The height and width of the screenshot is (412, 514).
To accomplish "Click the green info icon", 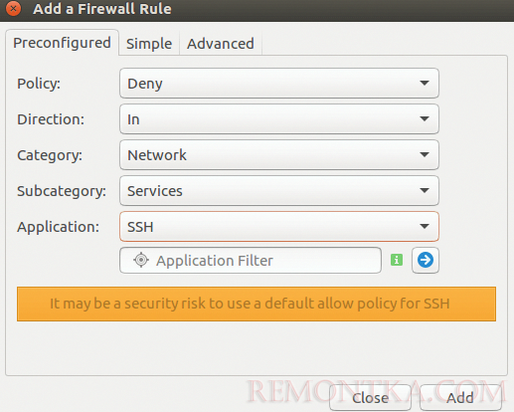I will [397, 260].
